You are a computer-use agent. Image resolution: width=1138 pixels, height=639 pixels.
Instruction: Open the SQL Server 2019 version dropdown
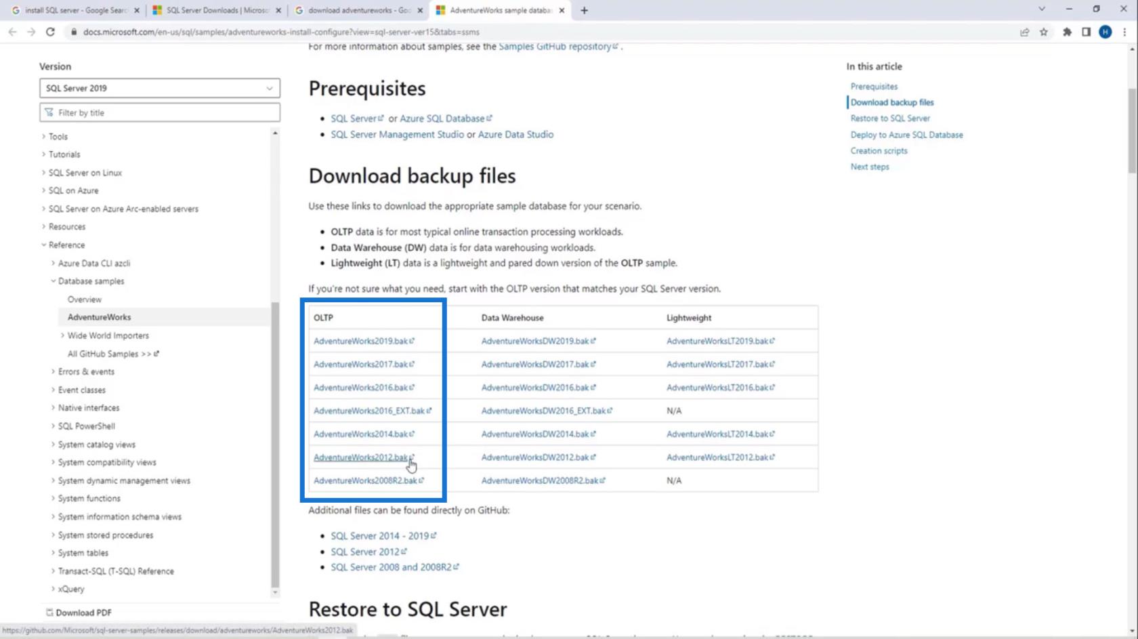pyautogui.click(x=160, y=88)
